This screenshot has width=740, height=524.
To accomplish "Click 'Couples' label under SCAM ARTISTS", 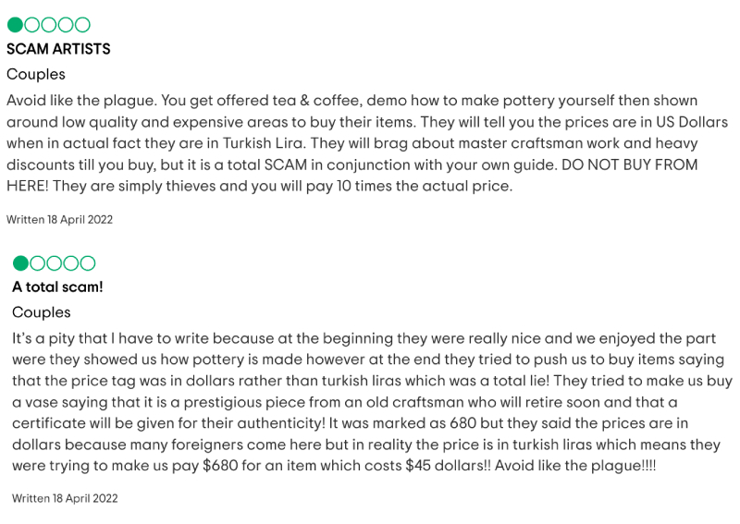I will tap(36, 74).
